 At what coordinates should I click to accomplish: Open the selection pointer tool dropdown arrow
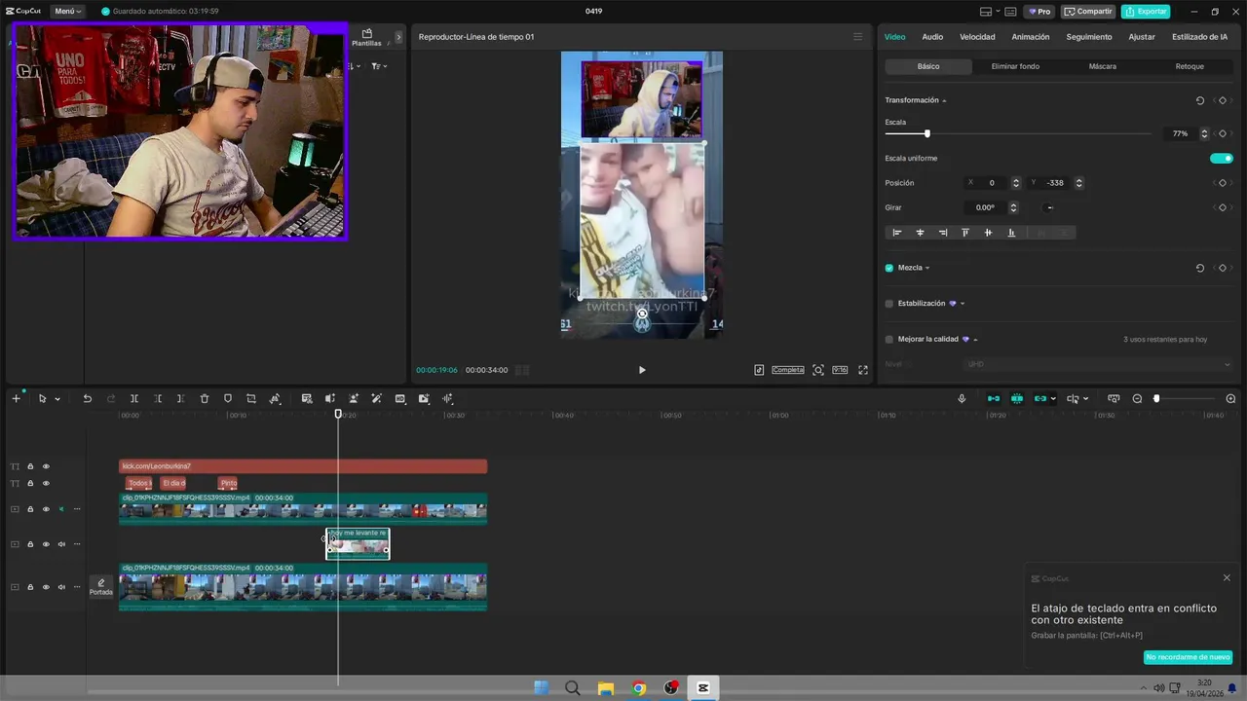[x=57, y=399]
